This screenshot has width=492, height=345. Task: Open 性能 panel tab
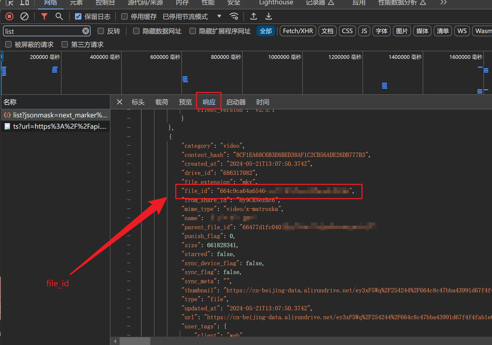[x=208, y=3]
